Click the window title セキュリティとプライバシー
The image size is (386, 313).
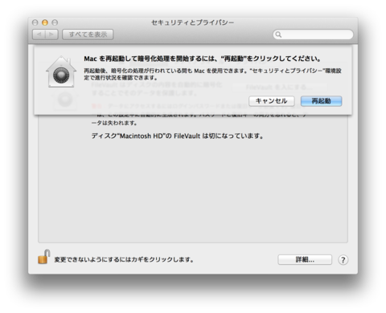(x=192, y=22)
